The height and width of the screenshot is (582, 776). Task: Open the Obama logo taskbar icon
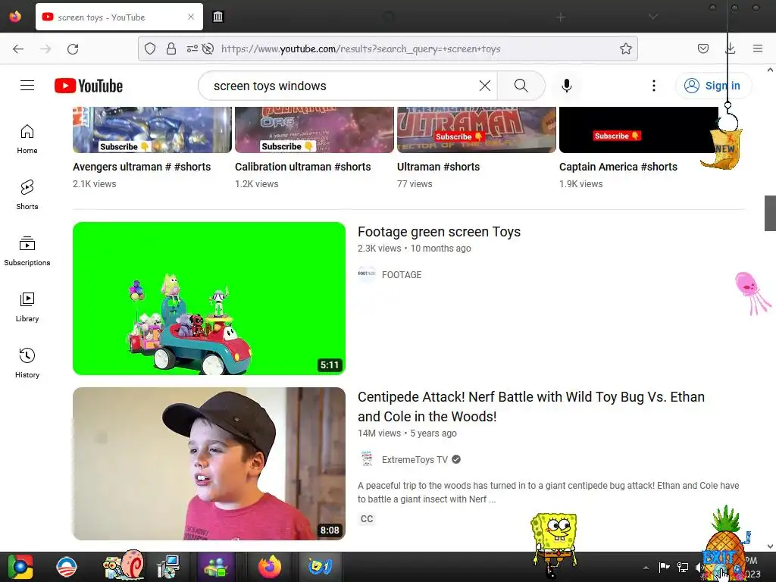coord(67,567)
